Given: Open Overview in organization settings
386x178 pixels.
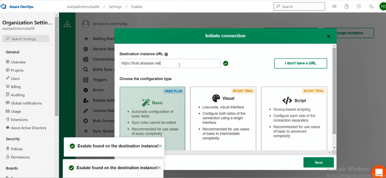Looking at the screenshot, I should tap(18, 62).
